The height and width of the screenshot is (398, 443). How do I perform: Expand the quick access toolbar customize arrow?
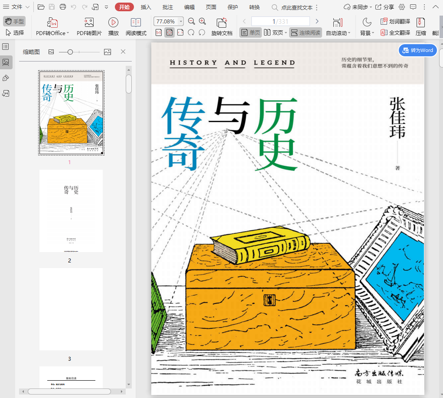106,7
